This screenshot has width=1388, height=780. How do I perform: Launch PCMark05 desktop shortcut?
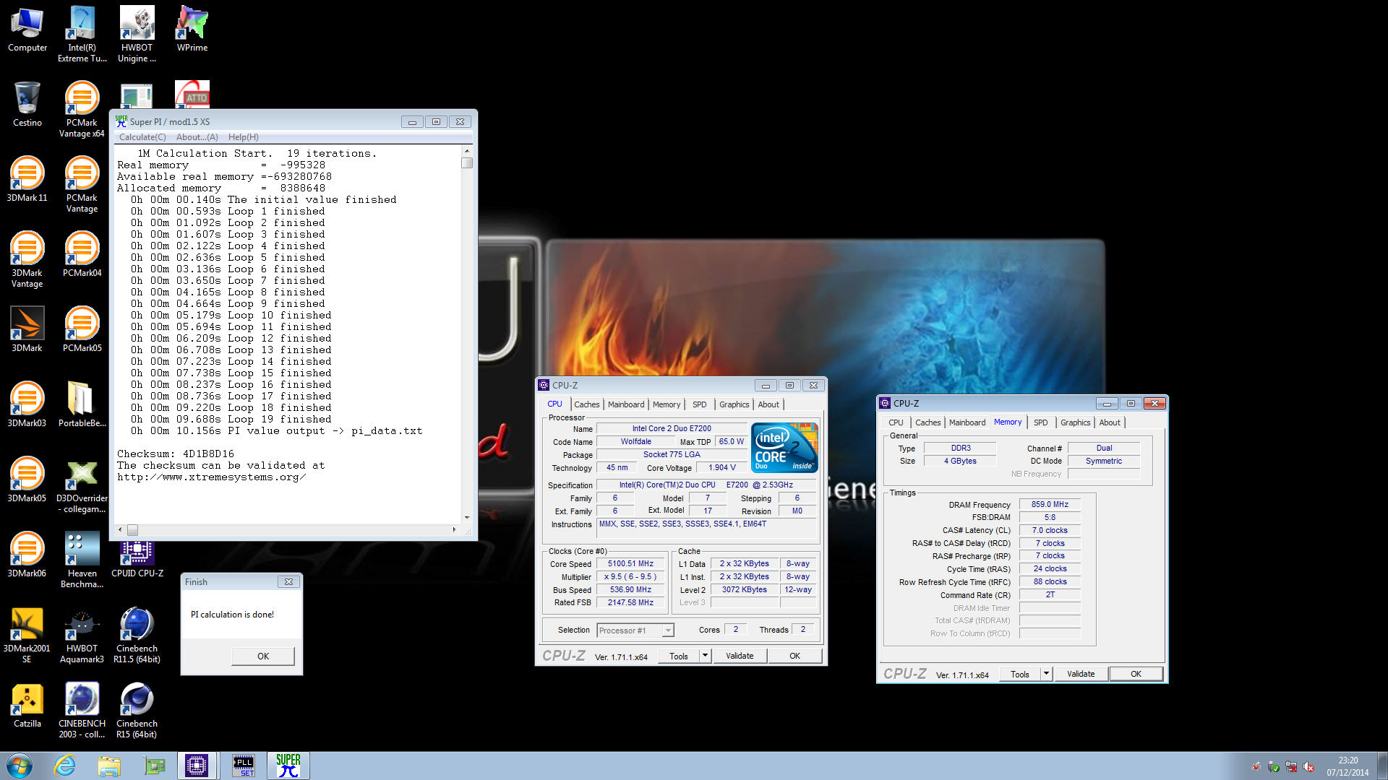pyautogui.click(x=82, y=330)
